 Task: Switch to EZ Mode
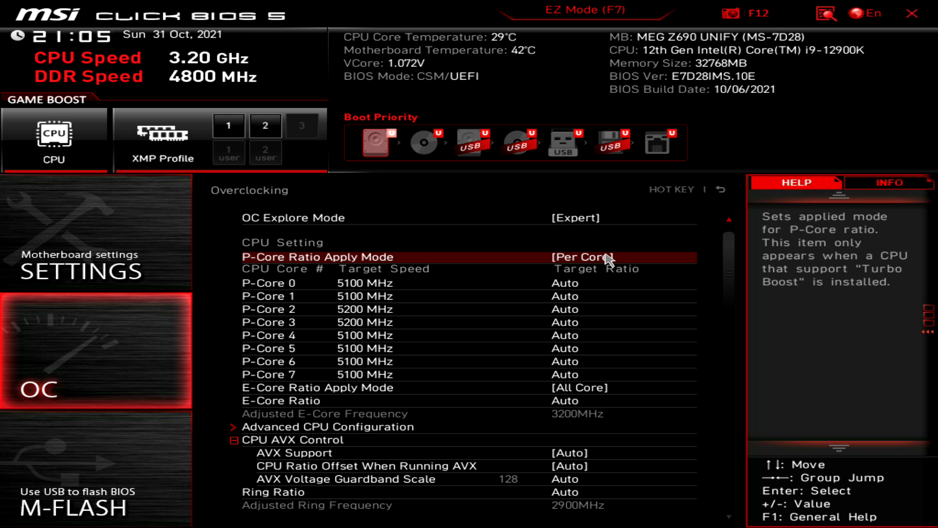585,10
